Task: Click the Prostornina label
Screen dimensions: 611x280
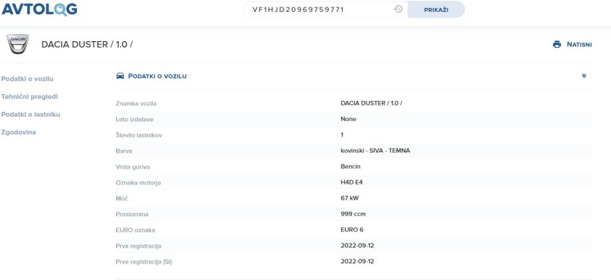Action: coord(131,214)
